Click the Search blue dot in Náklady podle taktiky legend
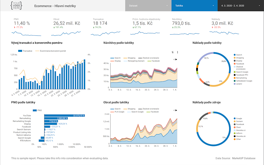 click(x=235, y=55)
